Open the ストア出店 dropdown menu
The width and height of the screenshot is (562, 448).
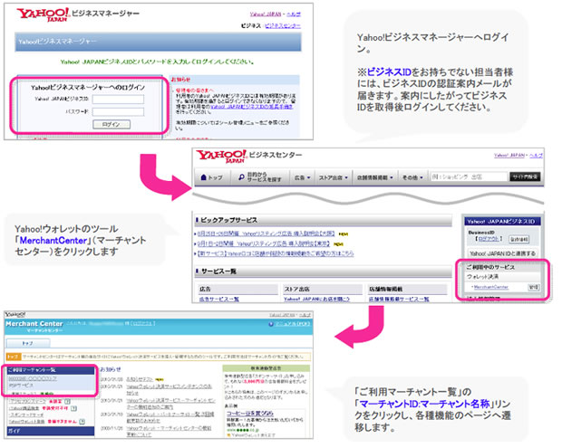334,177
